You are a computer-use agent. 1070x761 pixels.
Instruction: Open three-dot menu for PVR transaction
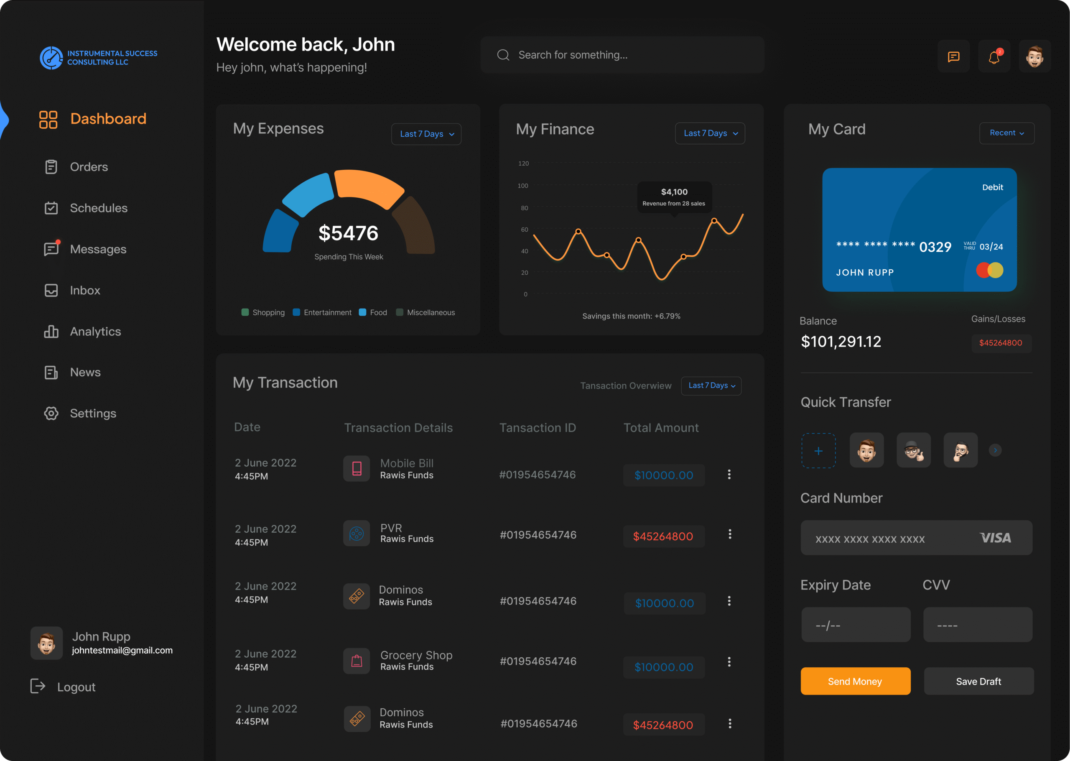[x=730, y=534]
